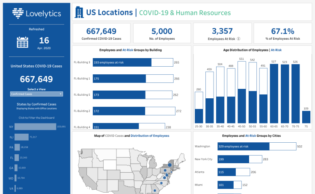Click the 67.1% Employees At Risk card
The image size is (315, 194).
[282, 33]
